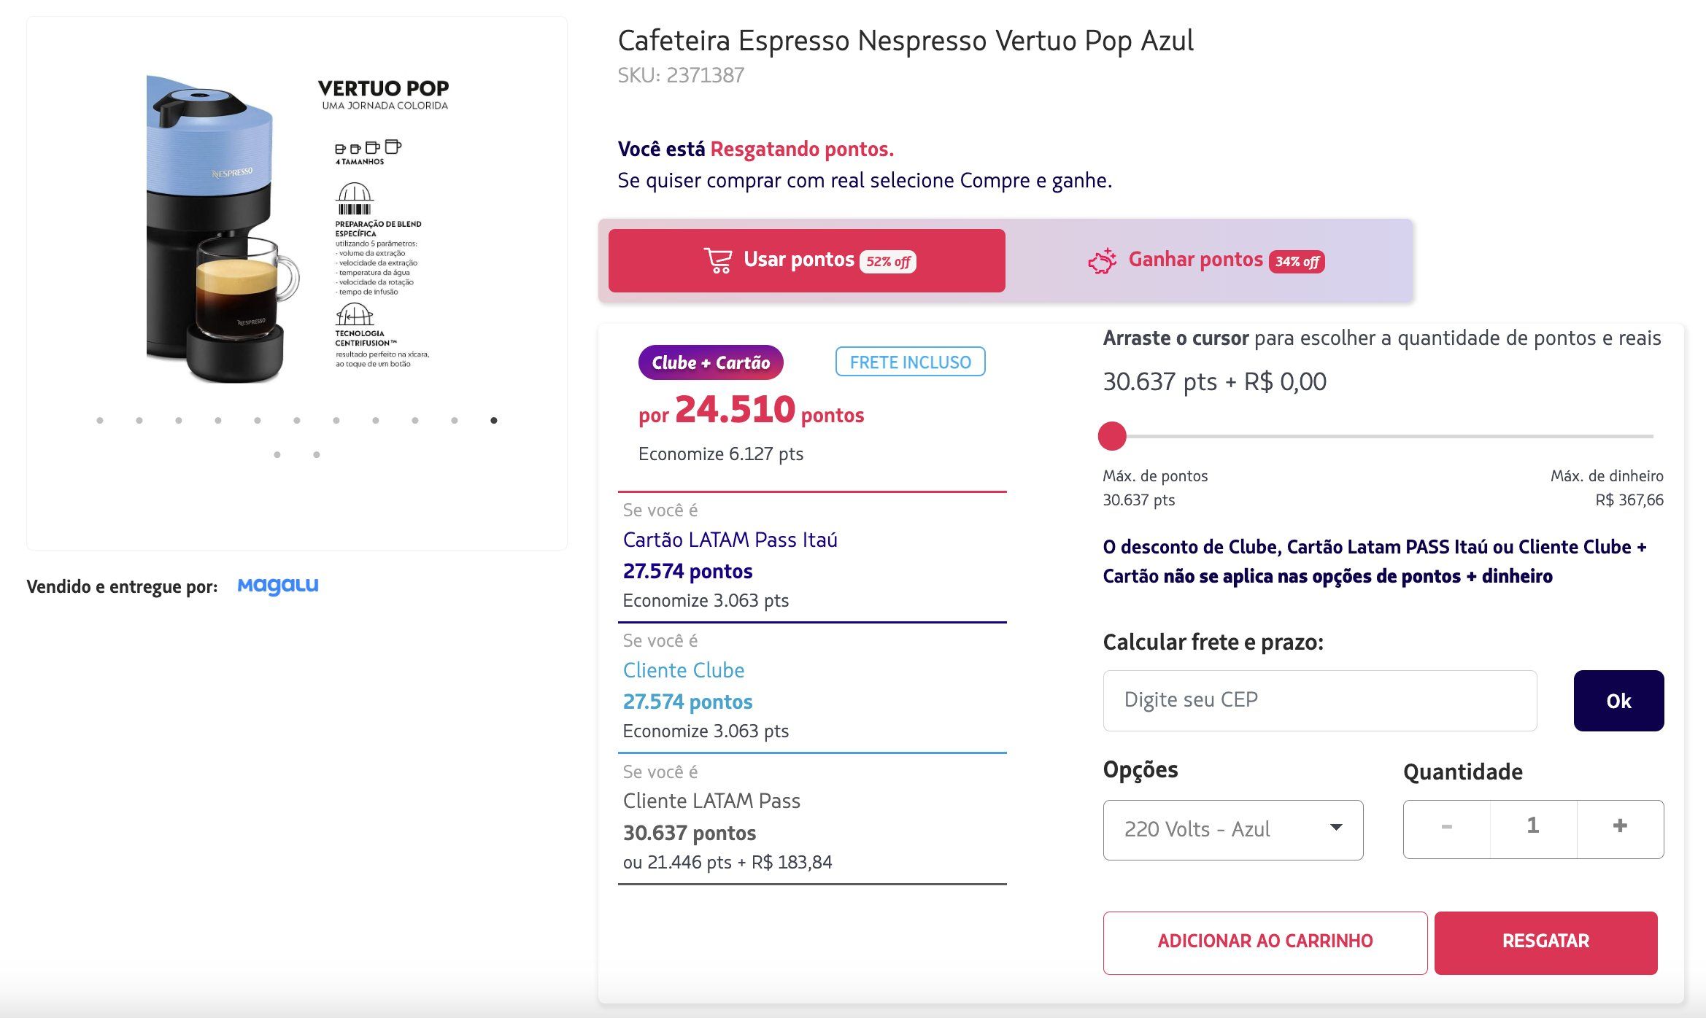Image resolution: width=1706 pixels, height=1018 pixels.
Task: Open the 220 Volts - Azul options dropdown
Action: click(x=1233, y=830)
